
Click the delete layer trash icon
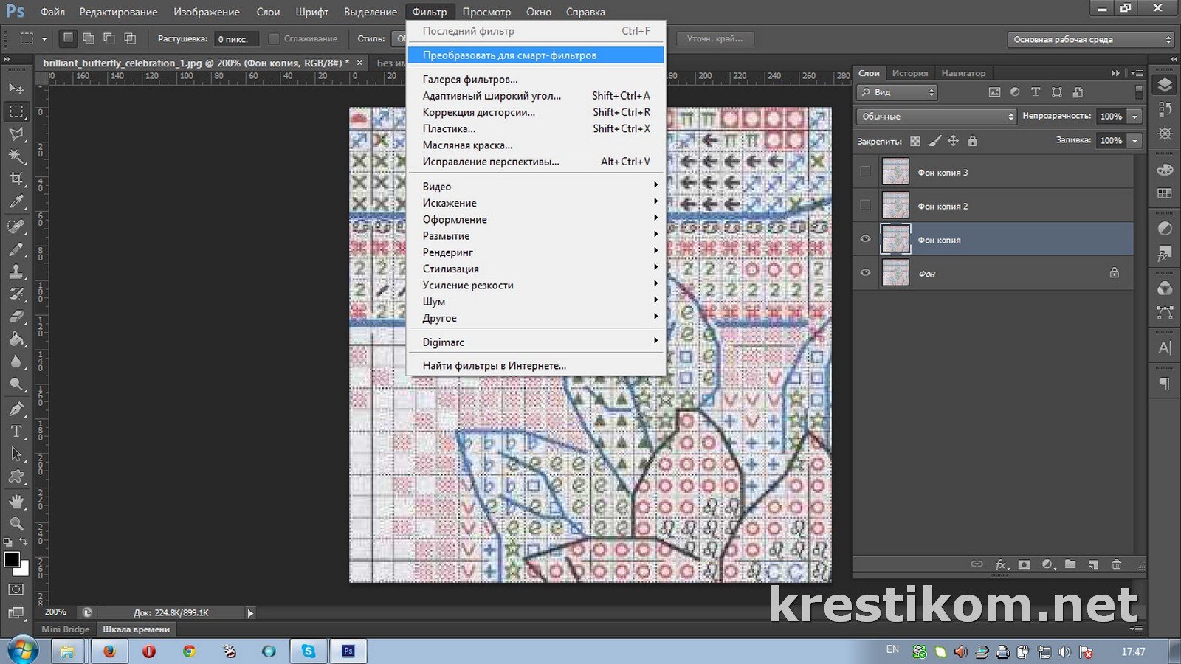tap(1117, 564)
